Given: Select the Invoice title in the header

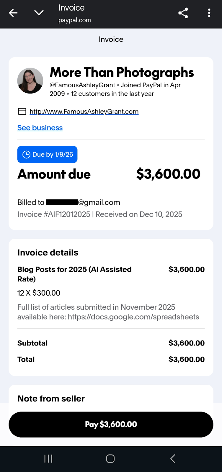Looking at the screenshot, I should tap(71, 8).
